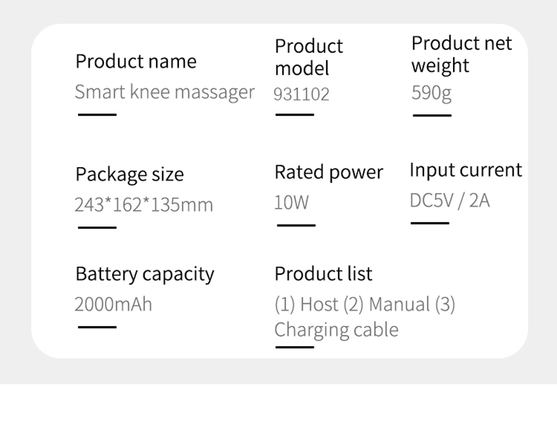Click the Product list heading
557x442 pixels.
(x=323, y=274)
